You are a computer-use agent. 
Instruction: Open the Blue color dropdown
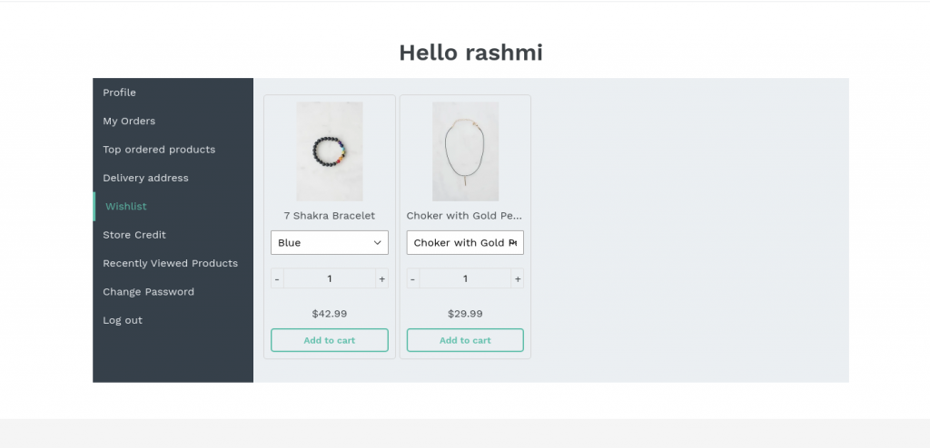coord(330,243)
